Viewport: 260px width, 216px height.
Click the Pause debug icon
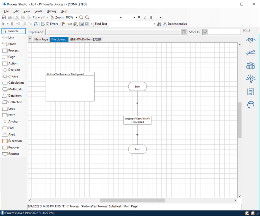tap(12, 24)
